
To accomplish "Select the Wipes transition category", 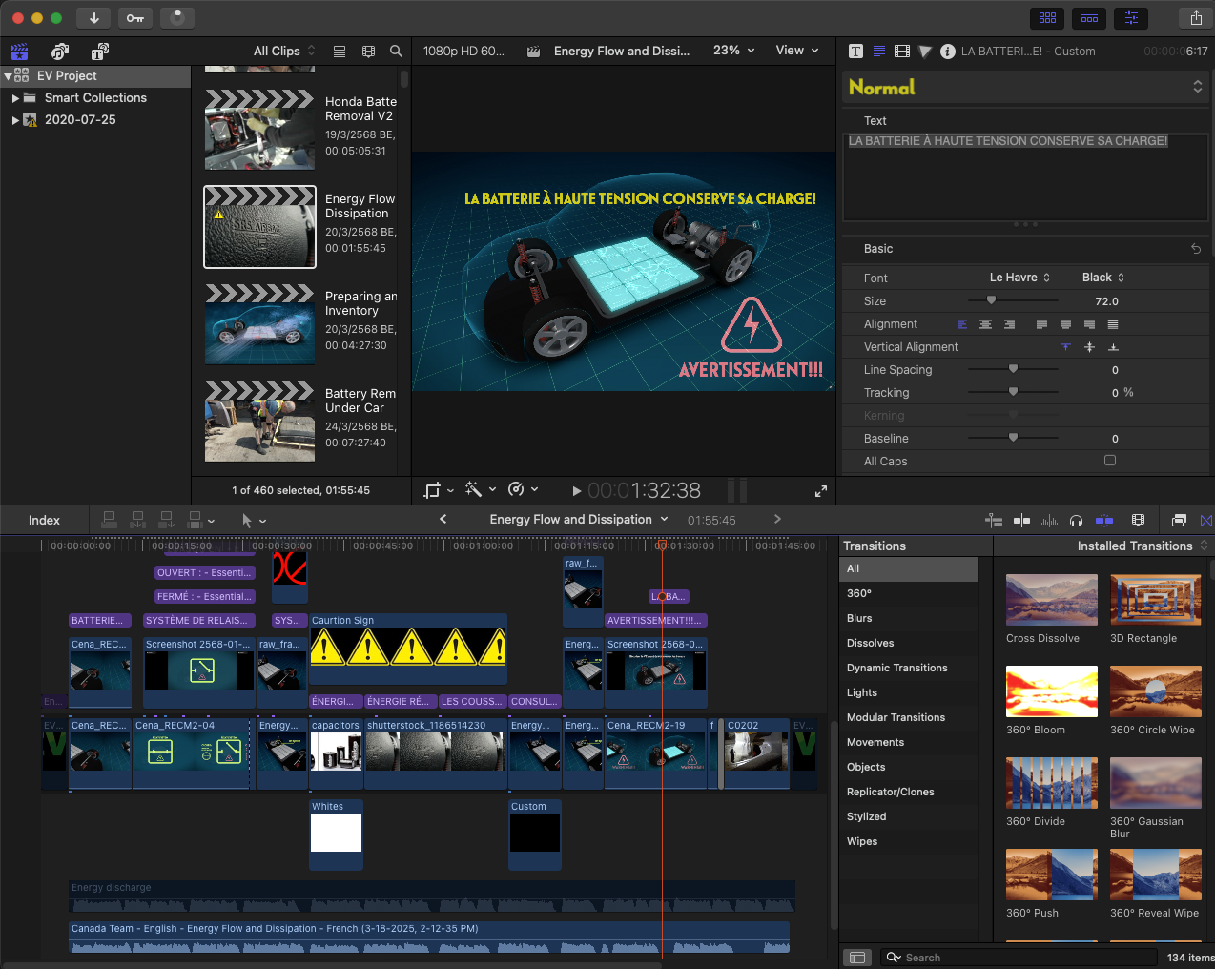I will pos(861,841).
